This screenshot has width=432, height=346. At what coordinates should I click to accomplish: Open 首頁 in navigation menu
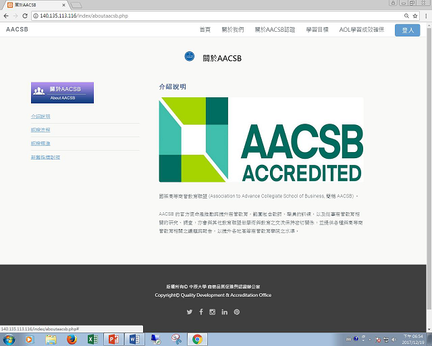tap(205, 30)
